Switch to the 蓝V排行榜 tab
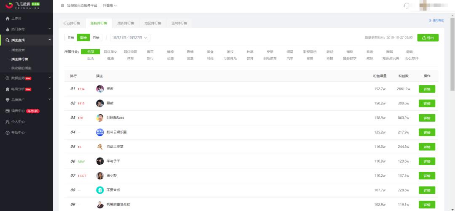Screen dimensions: 455x211 pos(179,23)
